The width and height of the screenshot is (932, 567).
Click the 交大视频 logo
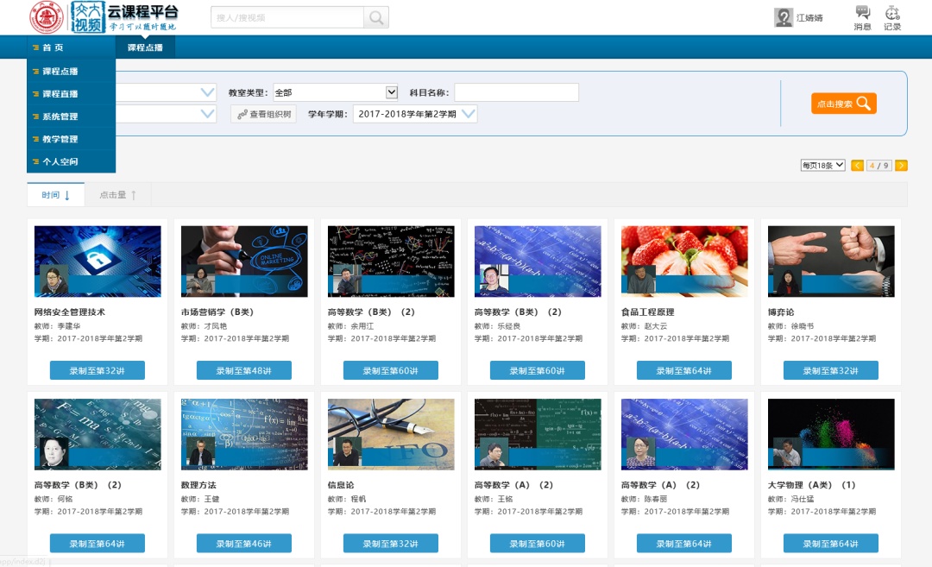pos(86,17)
